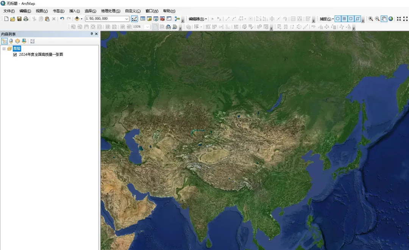
Task: Print the map
Action: [x=26, y=19]
